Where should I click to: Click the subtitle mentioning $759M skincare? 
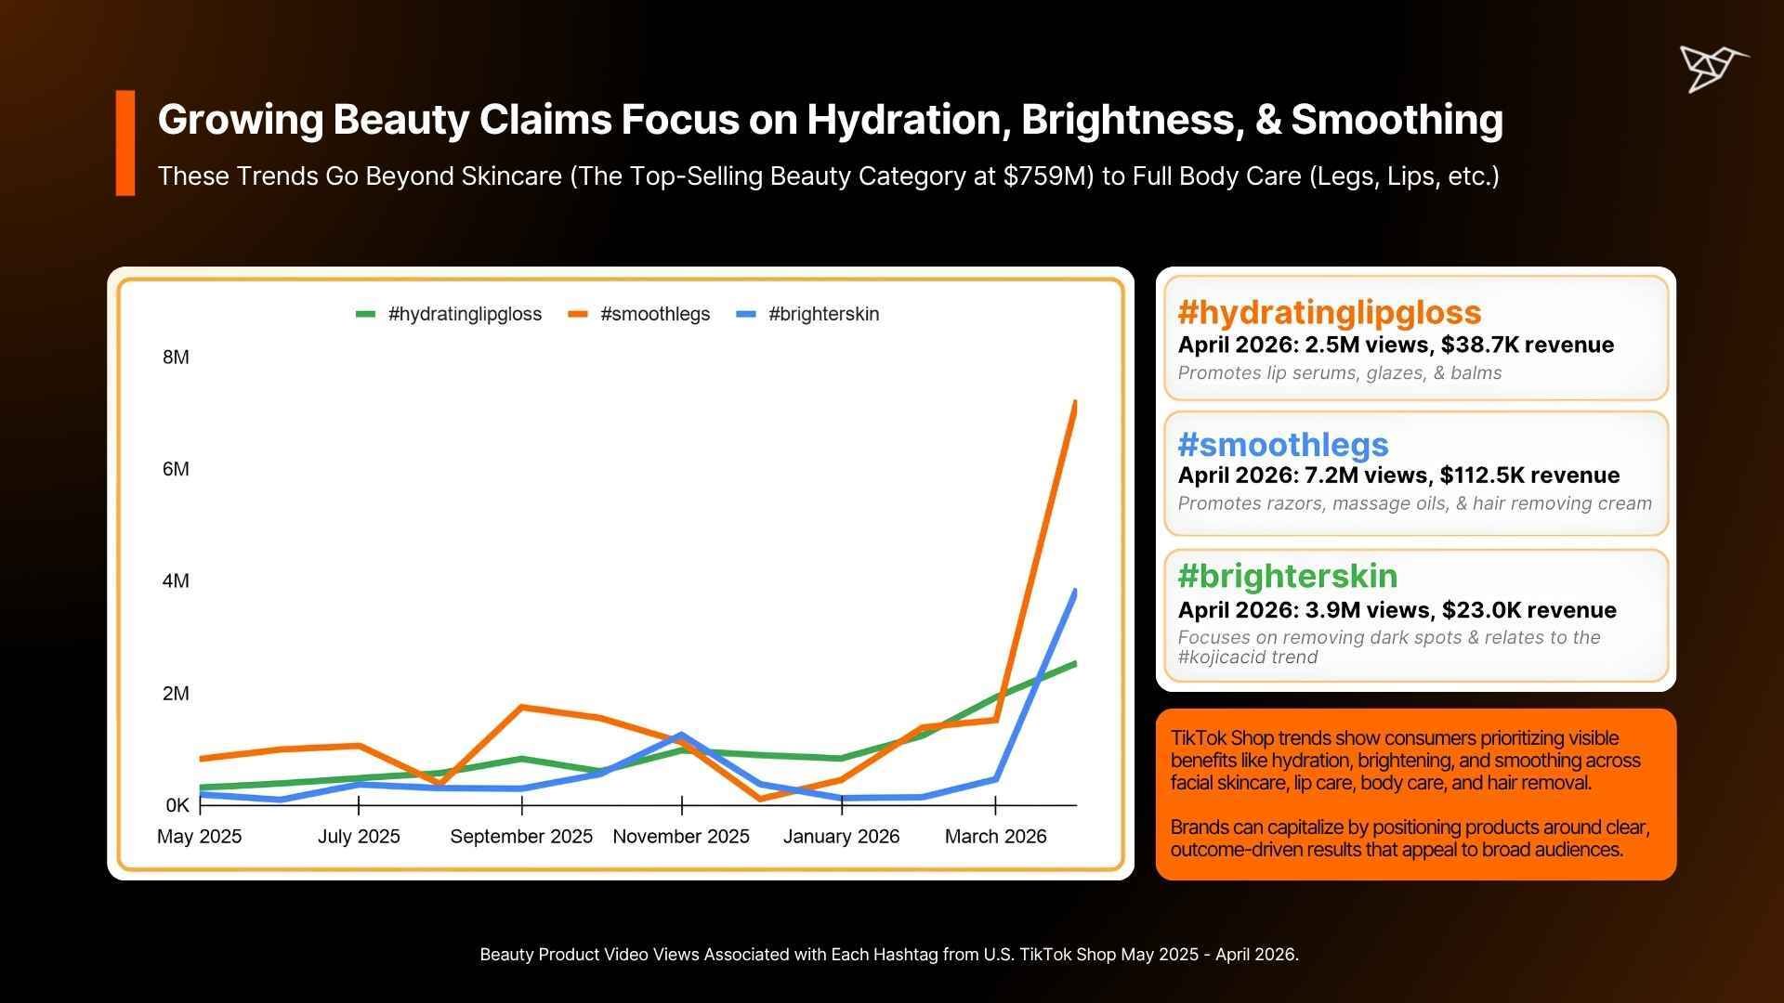829,176
